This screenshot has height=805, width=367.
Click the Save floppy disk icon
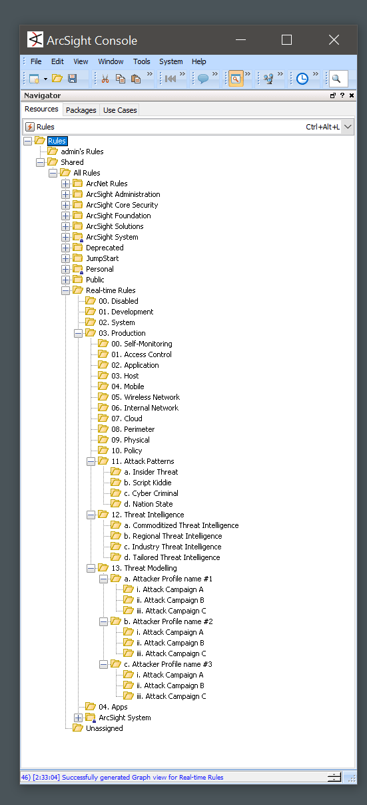pyautogui.click(x=72, y=79)
